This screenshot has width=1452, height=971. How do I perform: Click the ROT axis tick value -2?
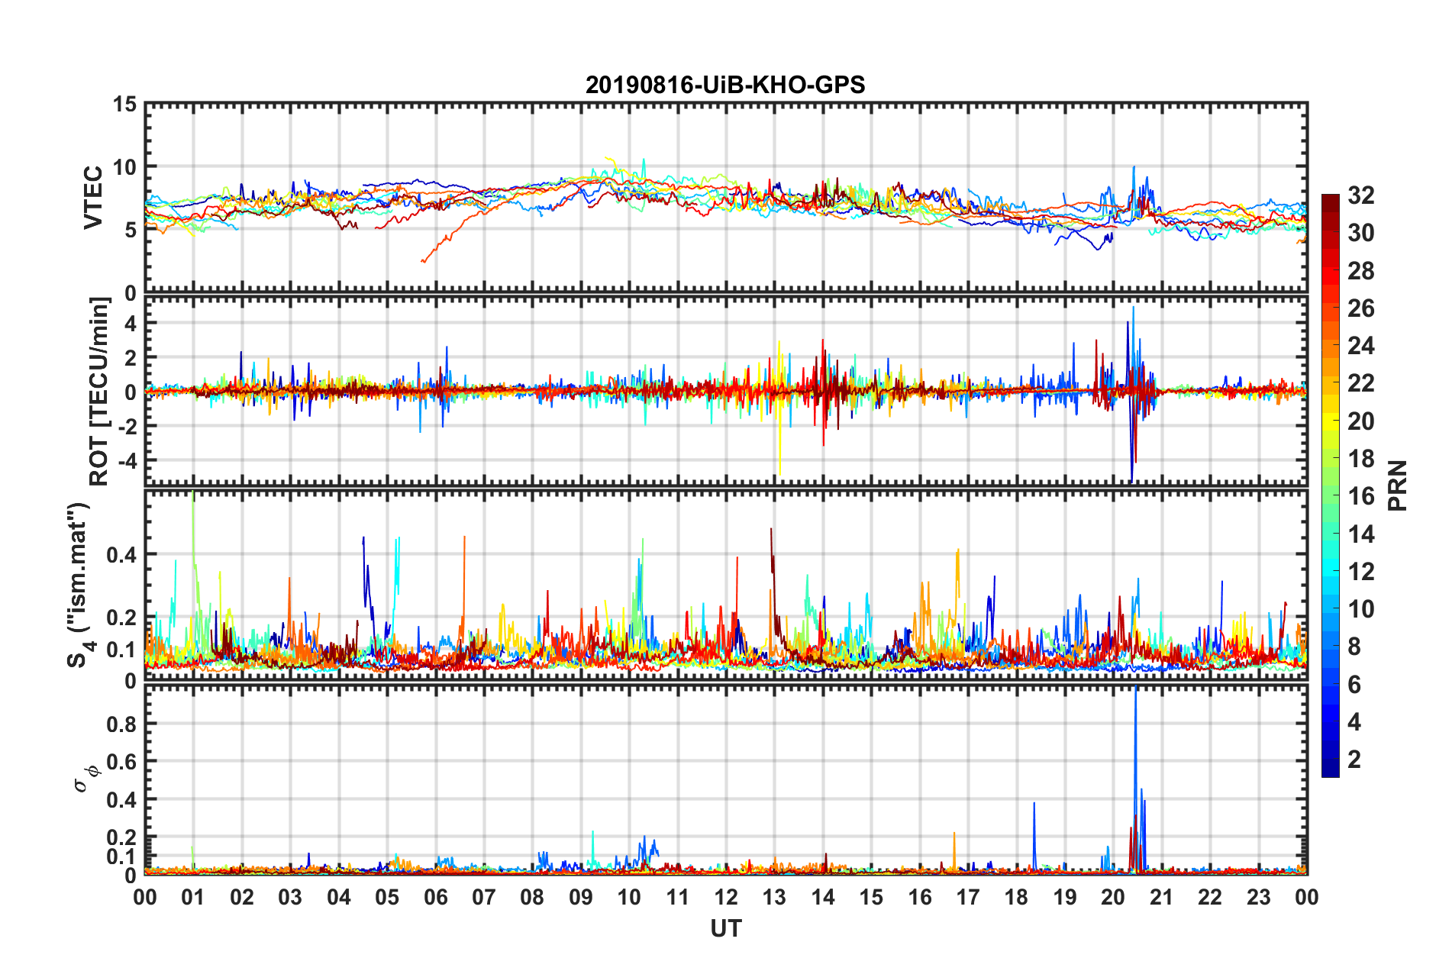tap(127, 426)
